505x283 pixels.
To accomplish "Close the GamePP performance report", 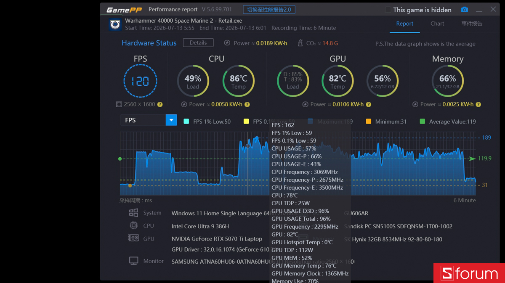I will point(493,9).
